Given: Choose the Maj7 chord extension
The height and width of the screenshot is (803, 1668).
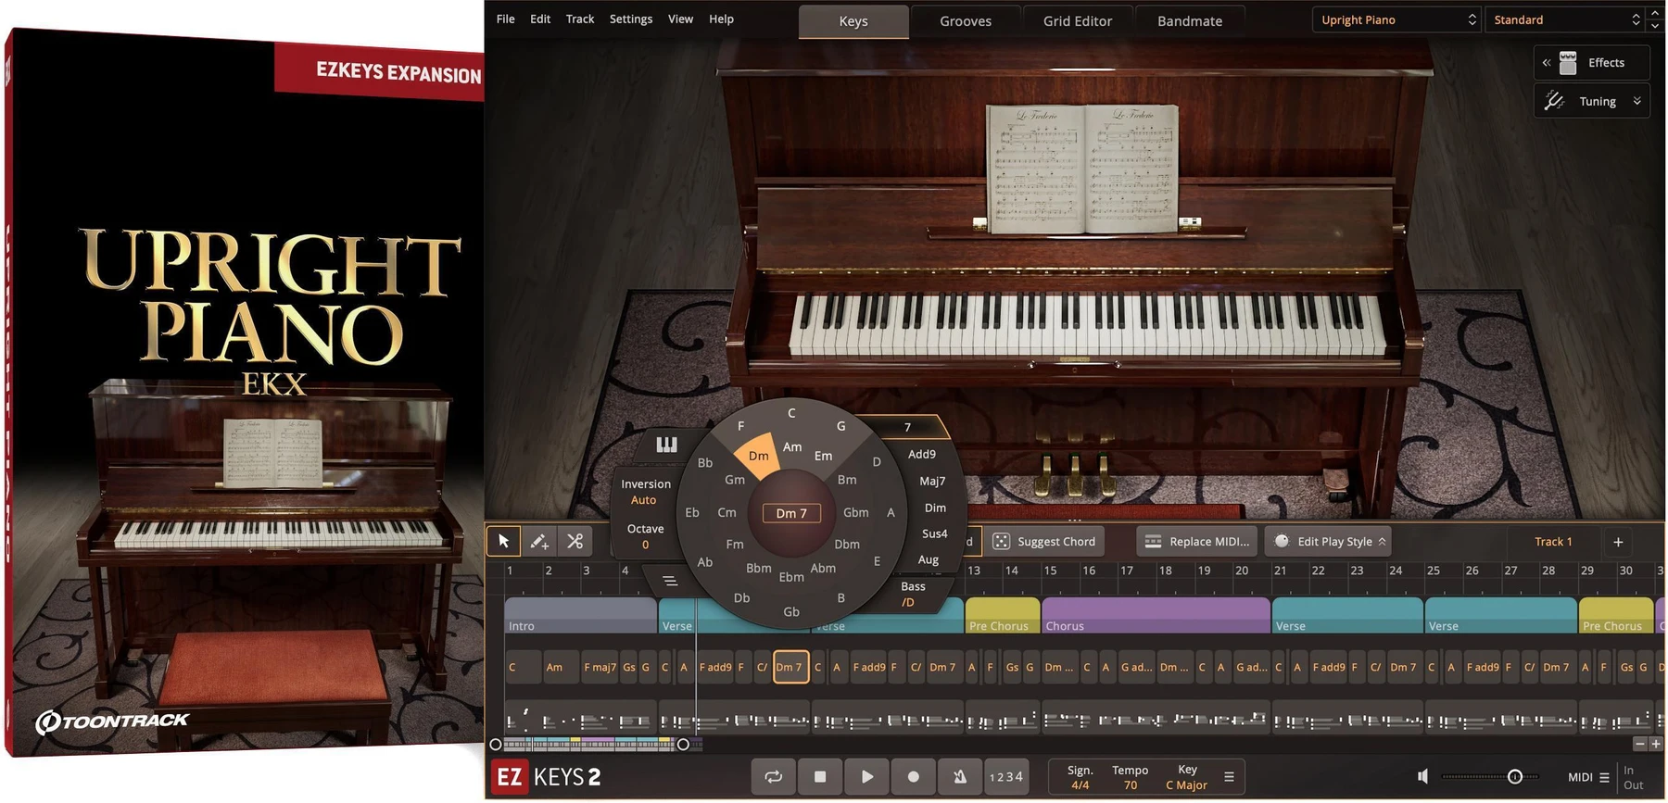Looking at the screenshot, I should coord(932,481).
